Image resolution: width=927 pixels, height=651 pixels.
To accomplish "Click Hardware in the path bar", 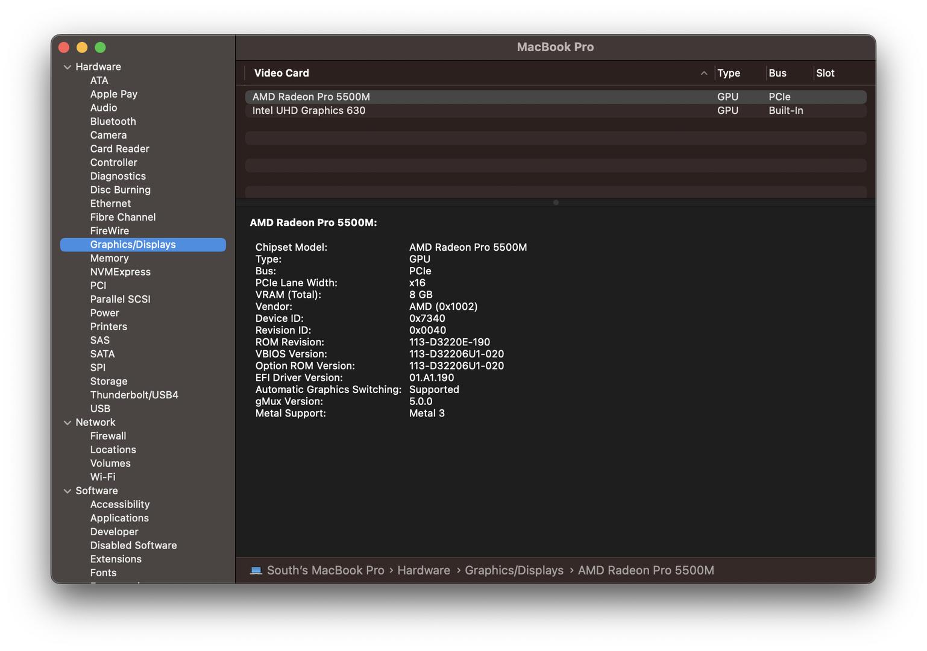I will coord(423,570).
